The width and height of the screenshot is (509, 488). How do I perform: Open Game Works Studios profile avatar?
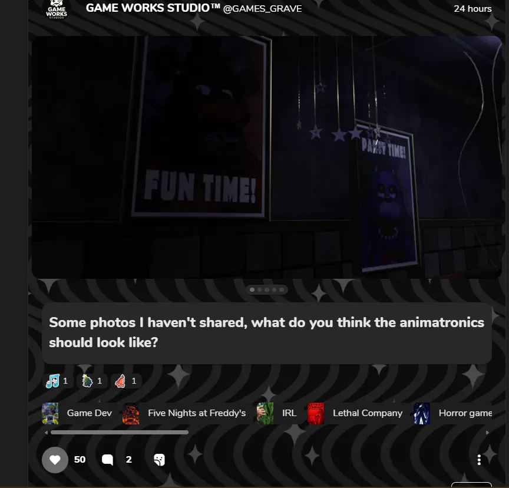tap(57, 10)
